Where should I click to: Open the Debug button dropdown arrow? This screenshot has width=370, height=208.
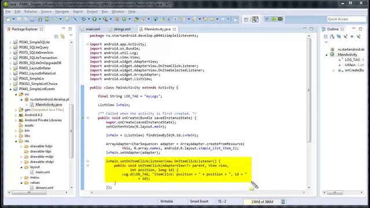[x=88, y=19]
